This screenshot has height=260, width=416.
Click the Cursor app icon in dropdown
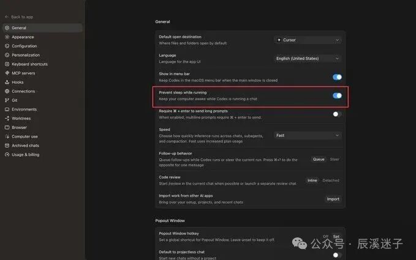[279, 40]
